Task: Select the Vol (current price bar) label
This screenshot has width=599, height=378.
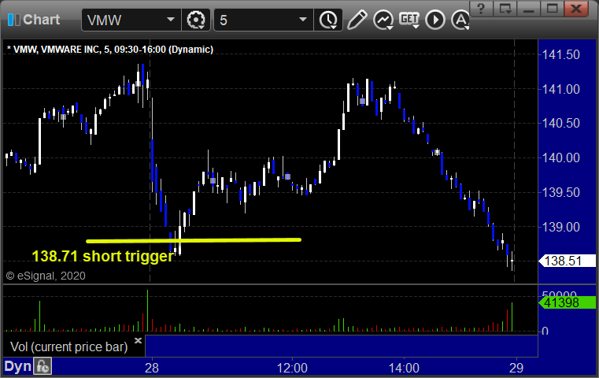Action: (69, 346)
